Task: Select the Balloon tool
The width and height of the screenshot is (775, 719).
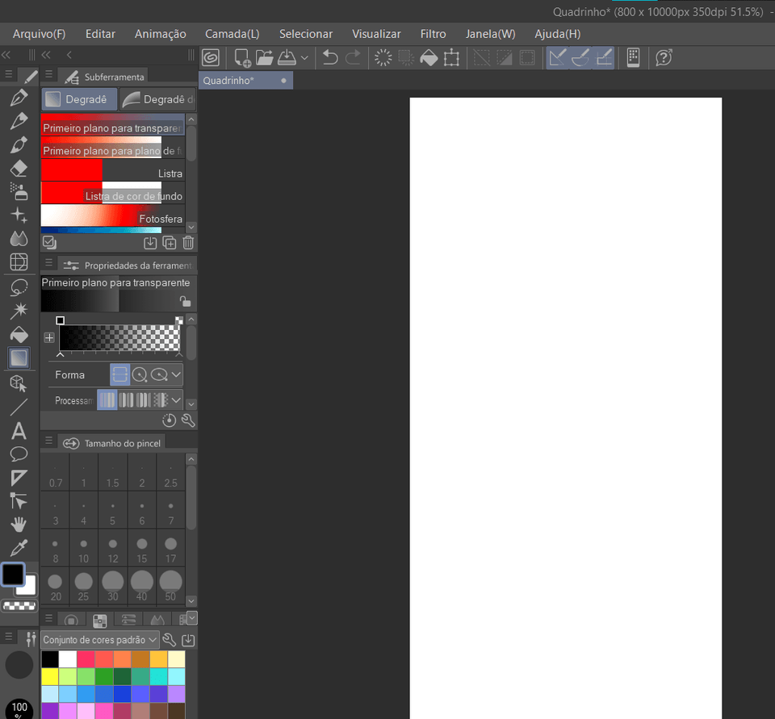Action: [19, 454]
